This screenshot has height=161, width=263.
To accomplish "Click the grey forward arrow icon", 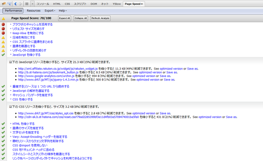I will (x=21, y=3).
